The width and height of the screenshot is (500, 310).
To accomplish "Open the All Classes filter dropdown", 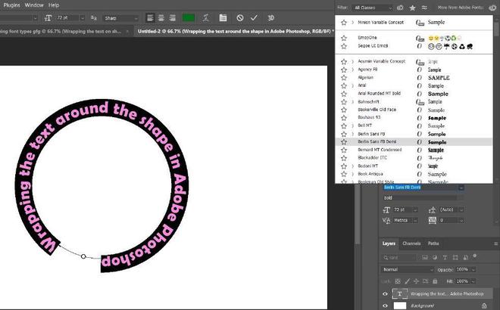I will coord(371,7).
